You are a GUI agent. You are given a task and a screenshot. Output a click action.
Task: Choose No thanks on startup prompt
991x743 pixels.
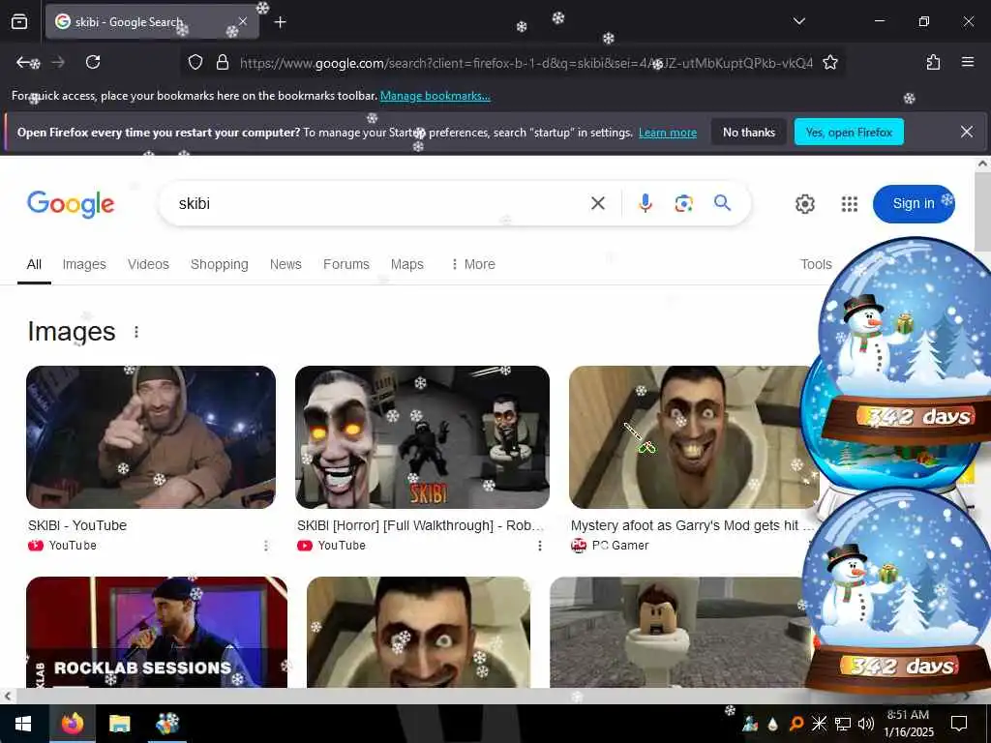click(748, 132)
